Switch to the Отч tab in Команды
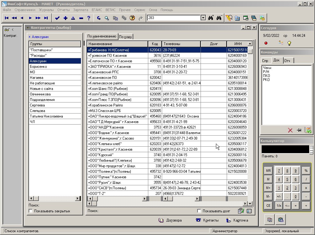Image resolution: width=315 pixels, height=235 pixels. [287, 60]
